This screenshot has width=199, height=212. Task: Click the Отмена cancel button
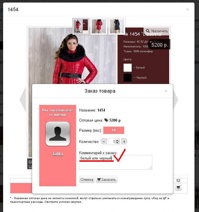[87, 179]
